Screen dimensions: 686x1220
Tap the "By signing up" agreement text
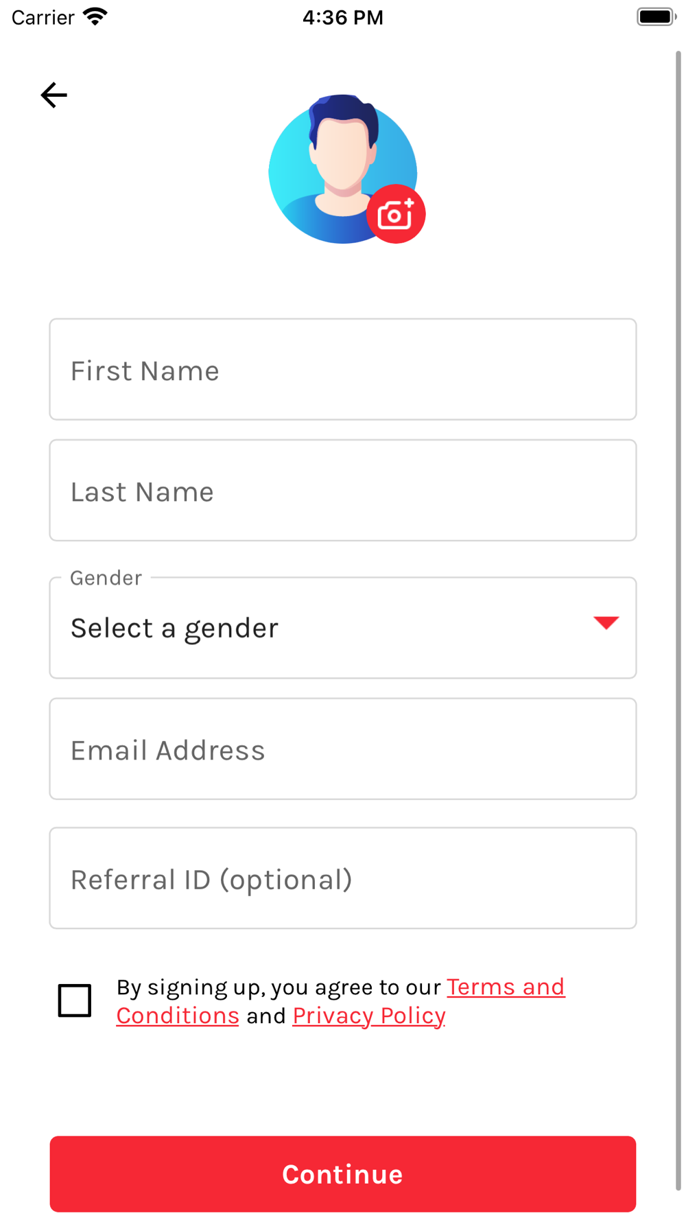[278, 987]
